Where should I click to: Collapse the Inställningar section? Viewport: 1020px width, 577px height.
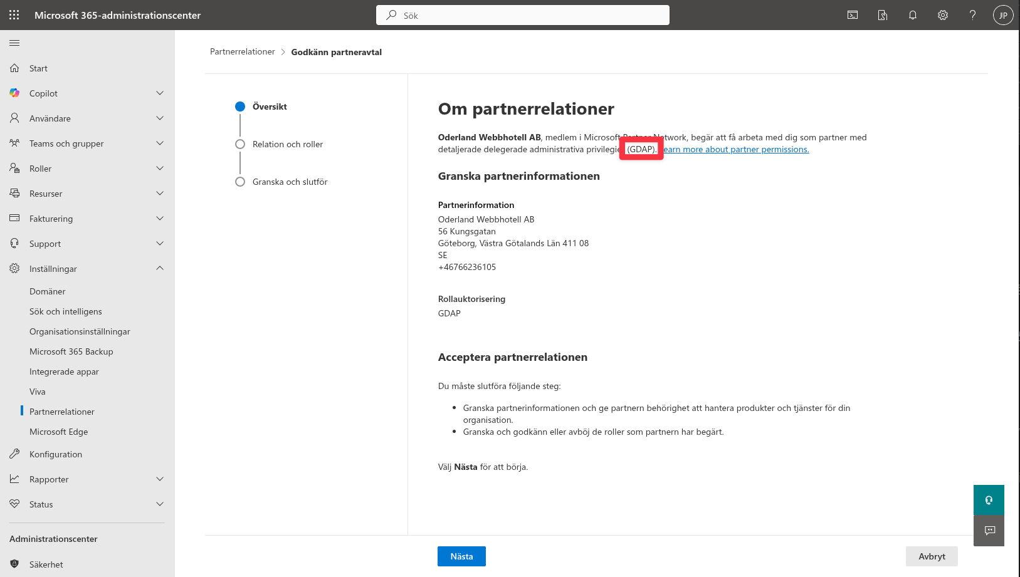pos(160,269)
